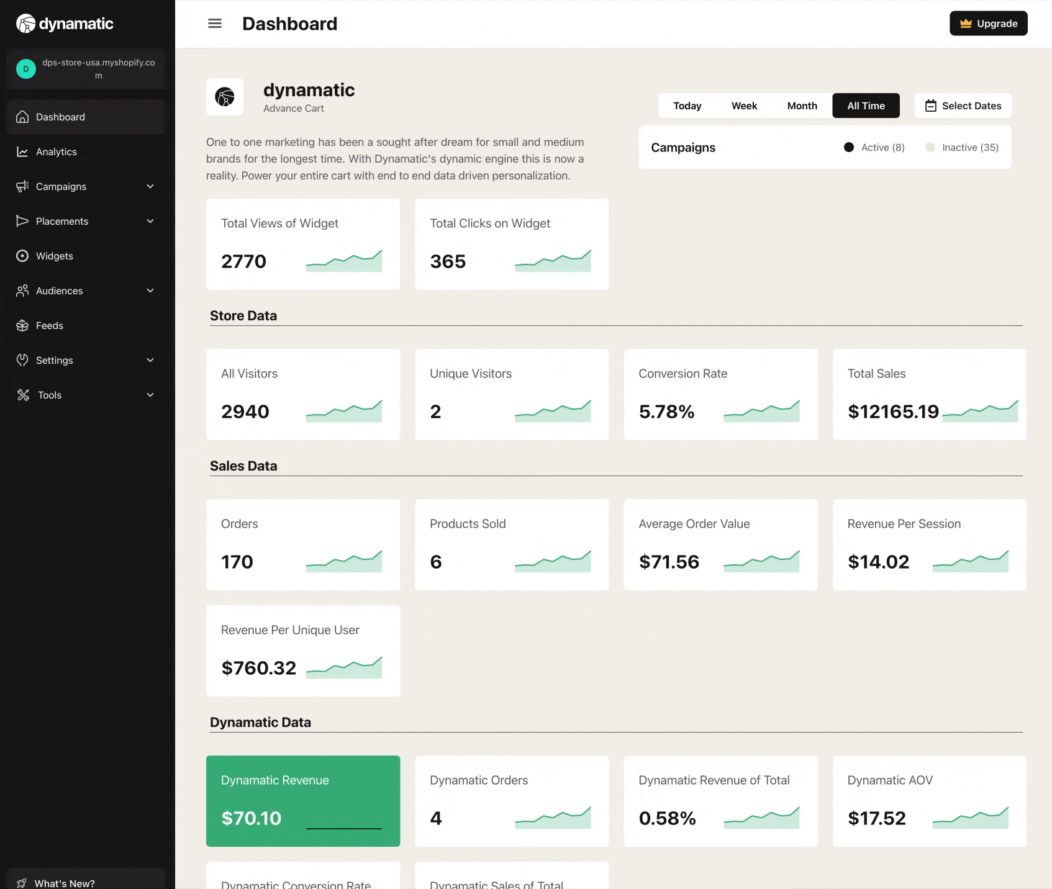The width and height of the screenshot is (1052, 889).
Task: Click the Audiences people icon
Action: pyautogui.click(x=22, y=291)
